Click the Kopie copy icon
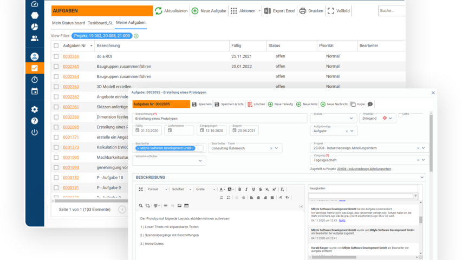 (353, 104)
